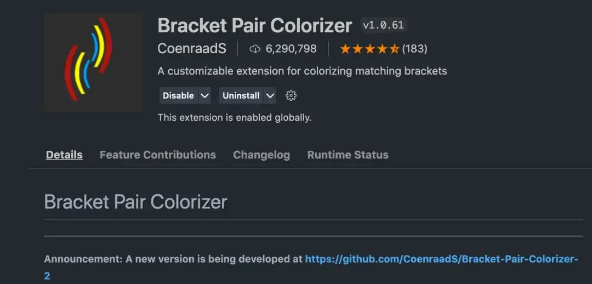This screenshot has width=592, height=284.
Task: Click the CoenraadS publisher name
Action: coord(192,49)
